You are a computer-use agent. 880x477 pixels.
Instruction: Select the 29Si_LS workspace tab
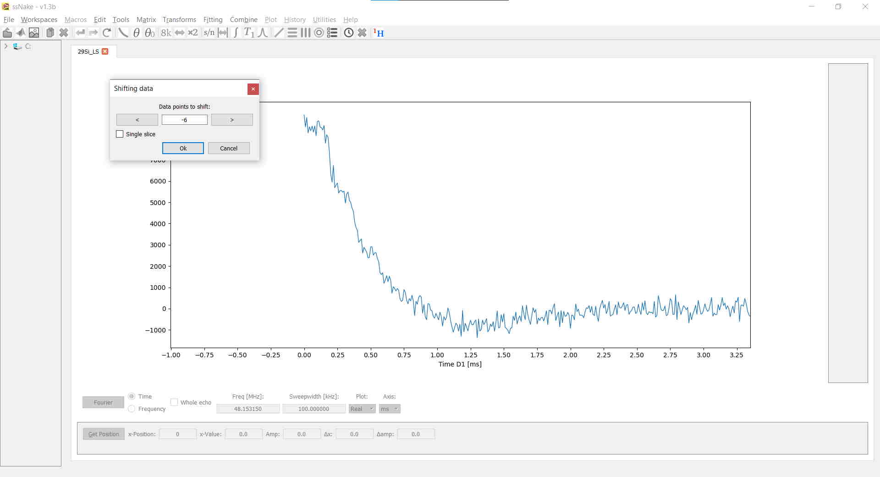88,51
